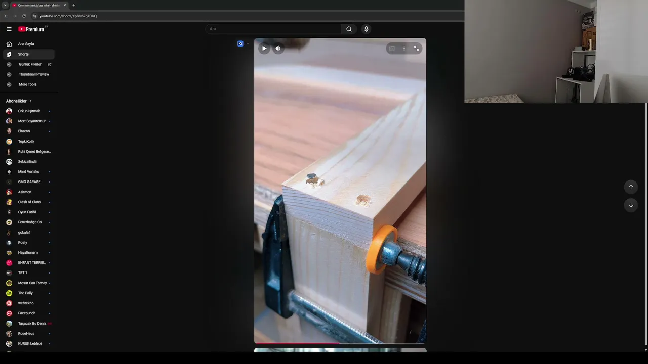Expand the dropdown arrow next to the blue extension icon

pos(248,43)
